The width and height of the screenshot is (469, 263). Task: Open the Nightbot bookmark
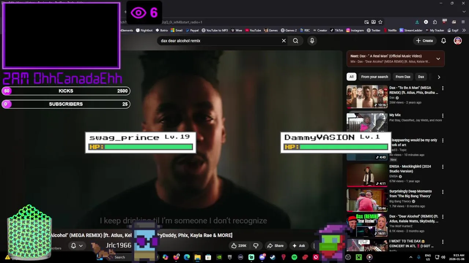coord(144,30)
